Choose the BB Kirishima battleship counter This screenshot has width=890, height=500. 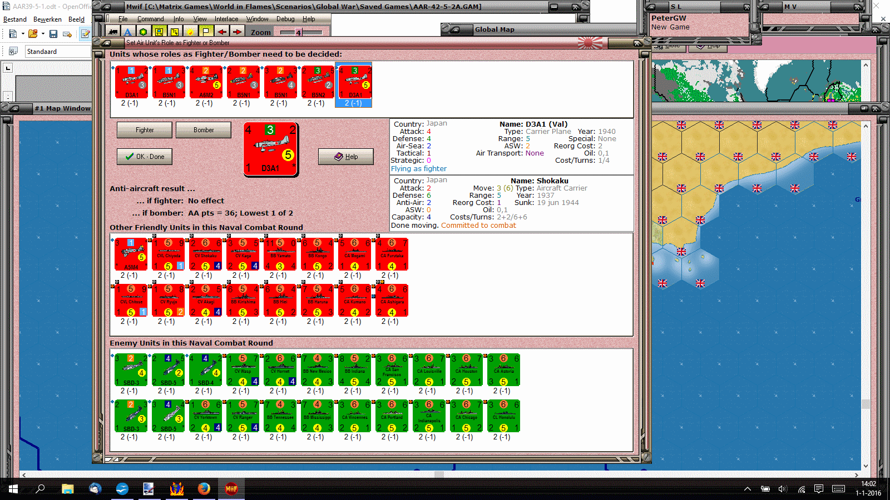[x=243, y=301]
